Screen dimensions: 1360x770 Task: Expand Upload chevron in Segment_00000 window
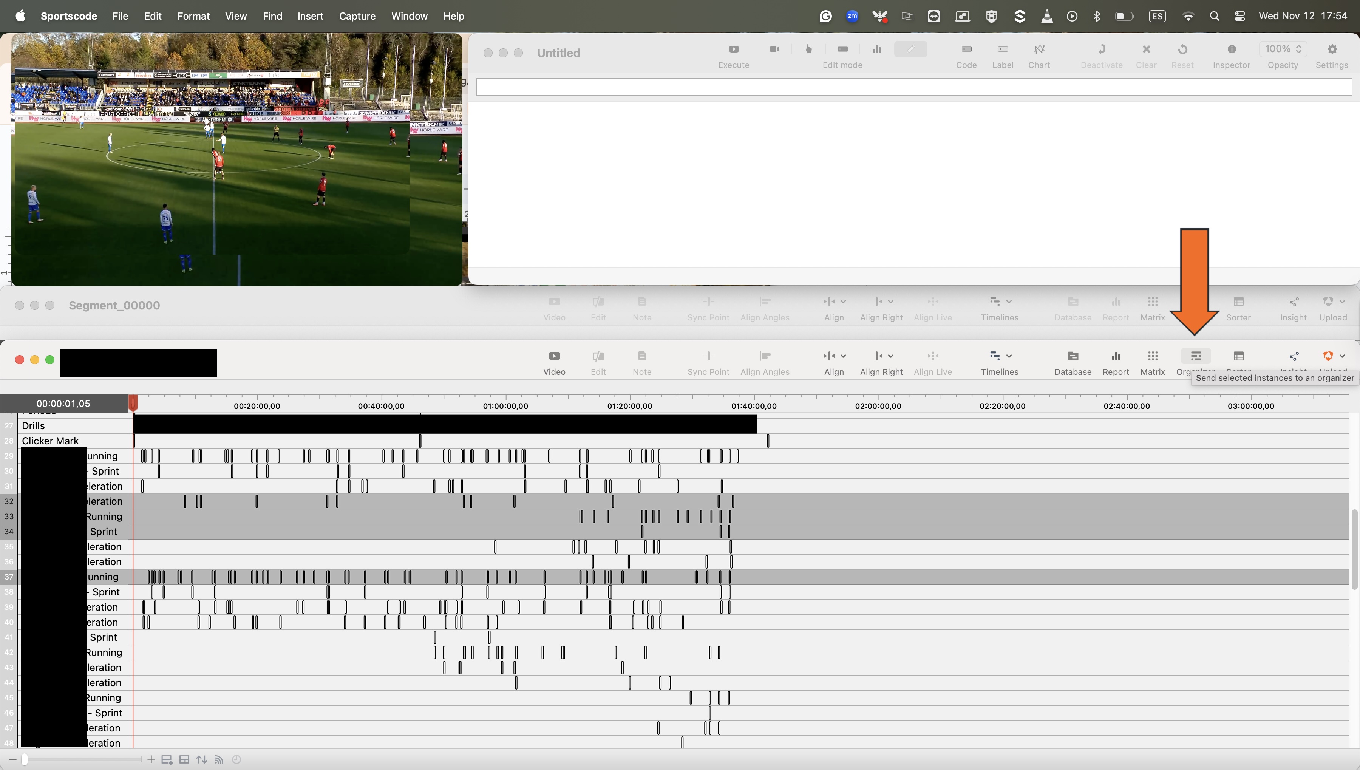pos(1342,302)
